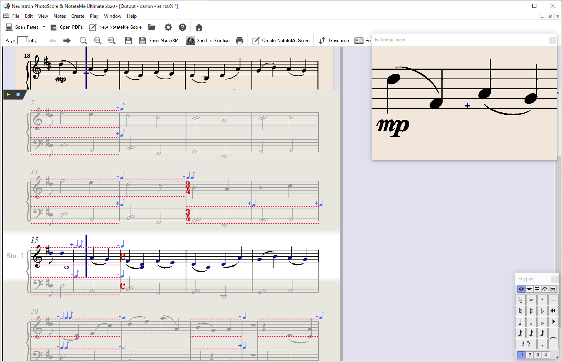Click the Open PDFs button
This screenshot has height=362, width=562.
point(67,27)
